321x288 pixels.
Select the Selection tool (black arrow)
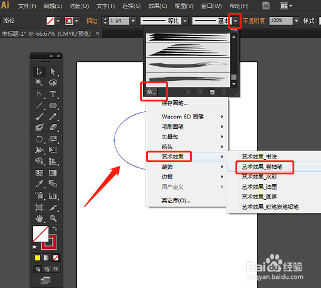point(39,72)
